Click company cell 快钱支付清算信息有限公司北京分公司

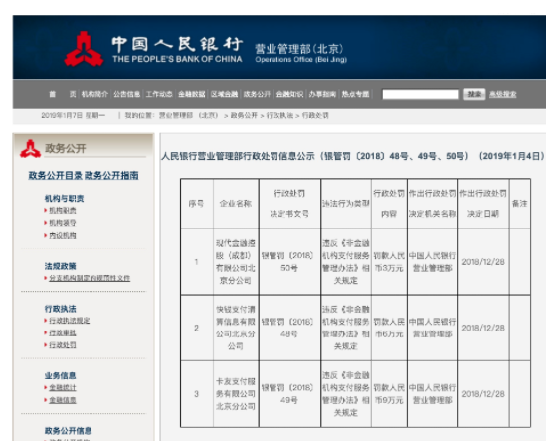[235, 328]
